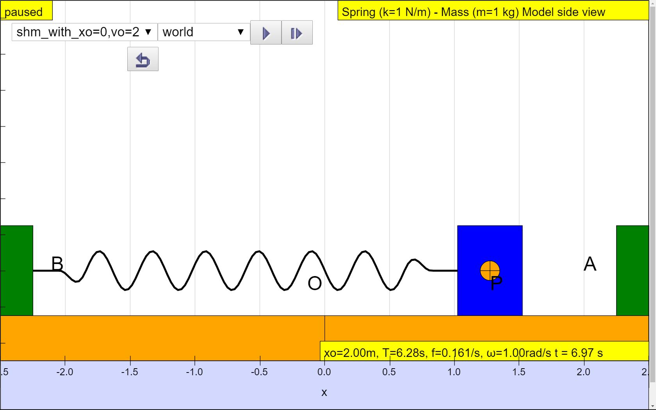Start the simulation with the play button
This screenshot has width=656, height=410.
point(266,32)
